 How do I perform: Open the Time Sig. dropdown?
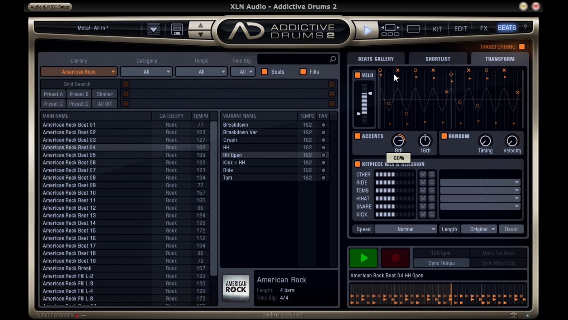tap(242, 72)
